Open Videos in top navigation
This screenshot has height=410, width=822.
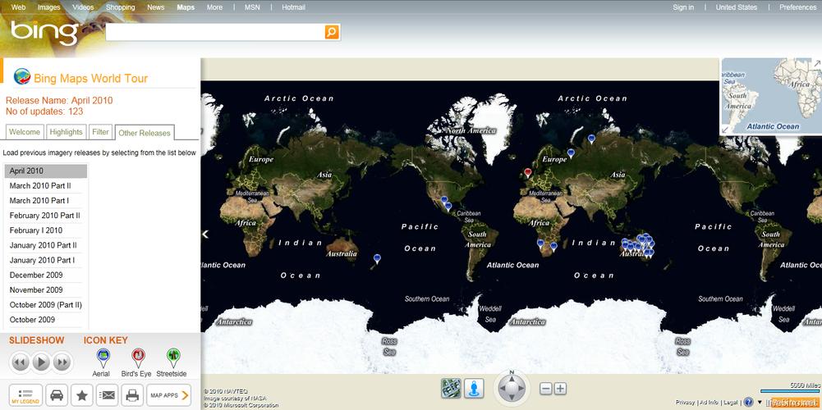83,7
